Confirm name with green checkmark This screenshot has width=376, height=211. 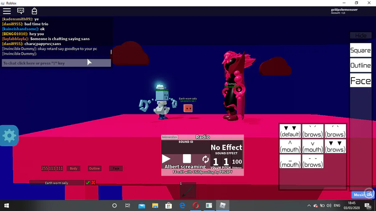[88, 183]
